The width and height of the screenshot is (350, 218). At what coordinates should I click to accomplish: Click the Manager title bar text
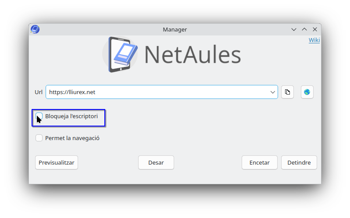175,29
